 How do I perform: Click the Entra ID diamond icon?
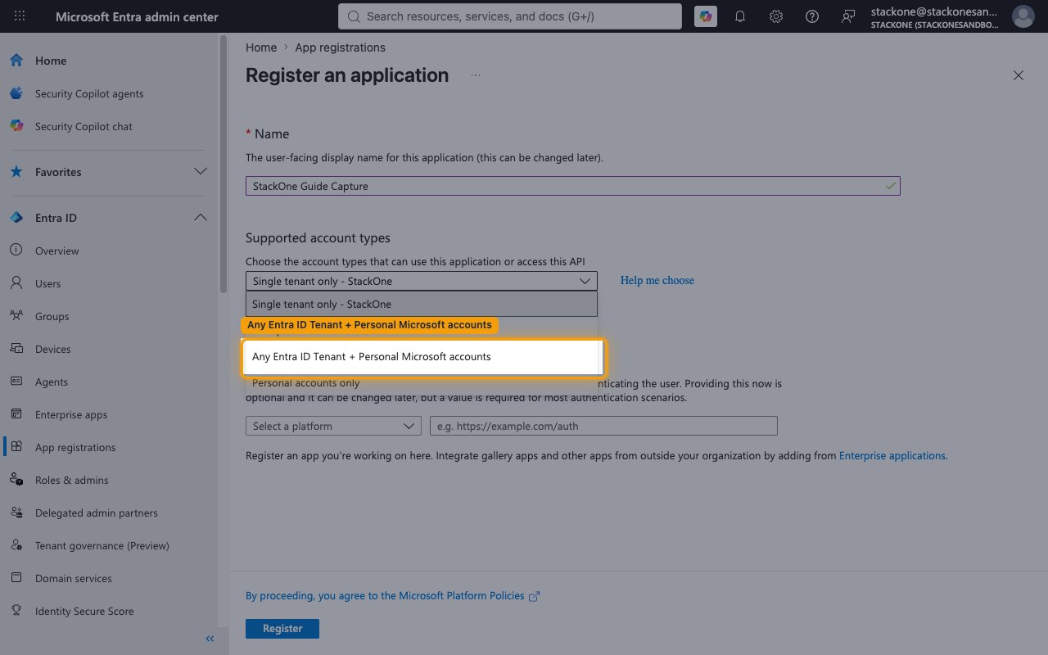coord(16,218)
